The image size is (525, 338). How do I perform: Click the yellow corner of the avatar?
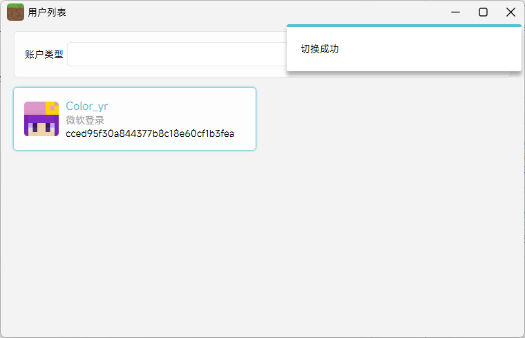[x=52, y=107]
